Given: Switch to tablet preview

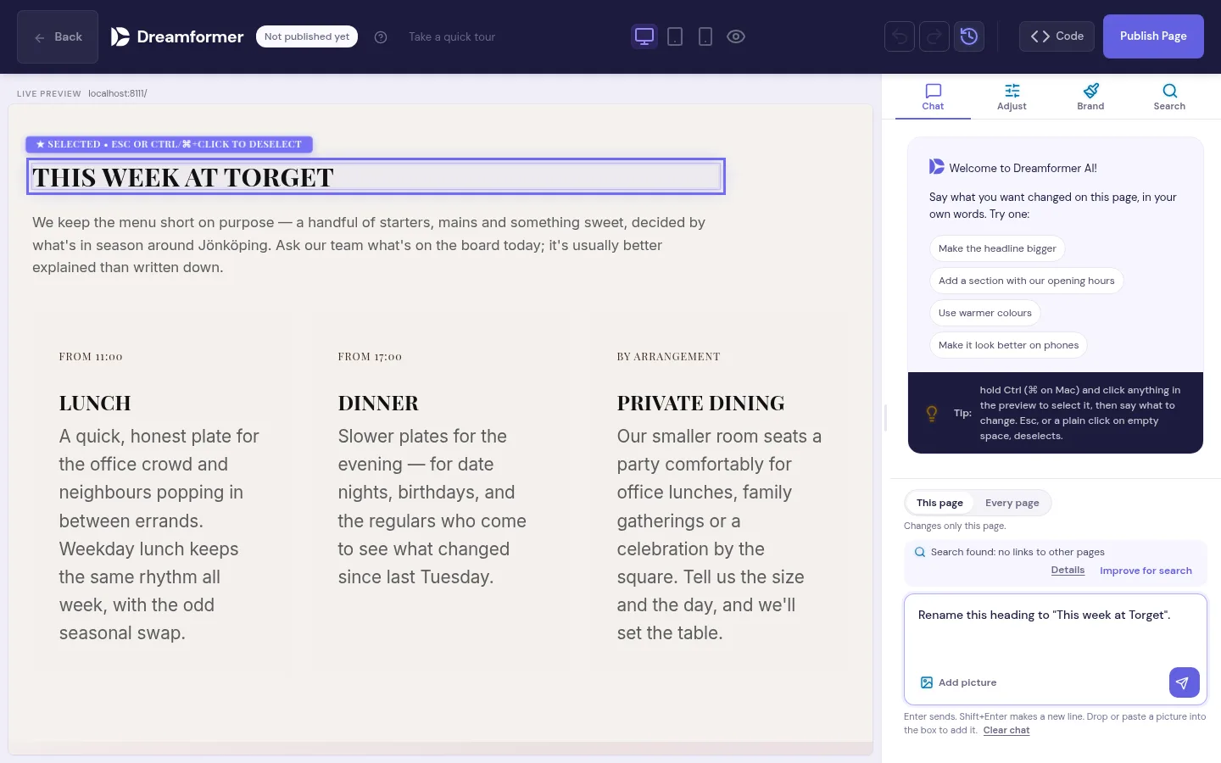Looking at the screenshot, I should (675, 36).
